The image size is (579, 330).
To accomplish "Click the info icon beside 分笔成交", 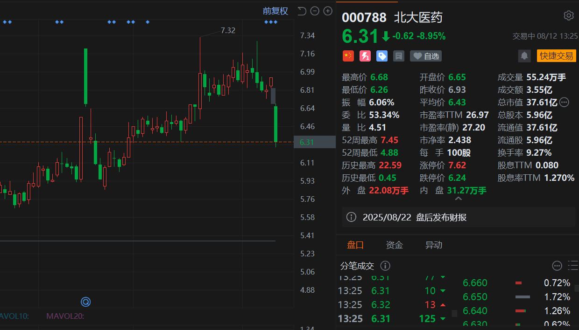I will [385, 266].
